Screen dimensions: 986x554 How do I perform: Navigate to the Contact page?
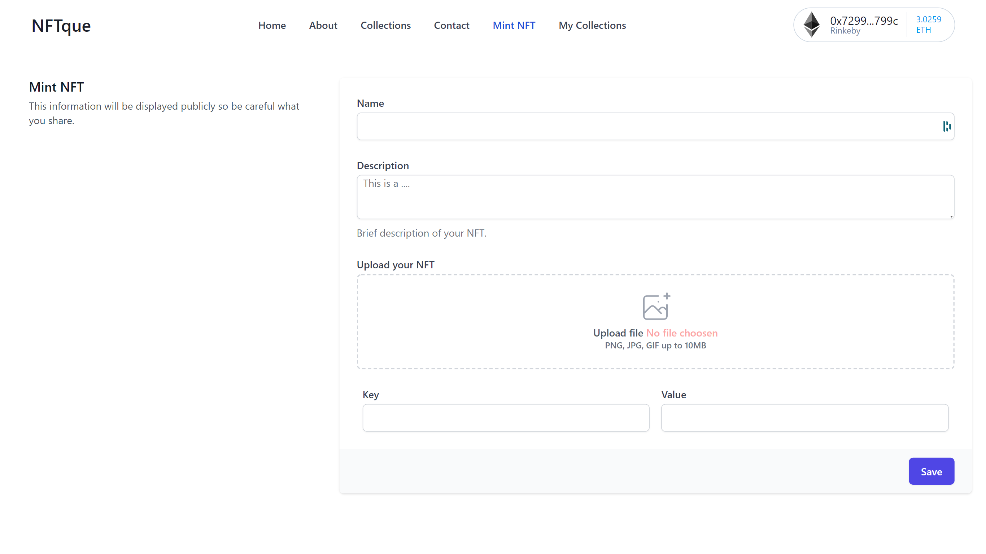451,25
